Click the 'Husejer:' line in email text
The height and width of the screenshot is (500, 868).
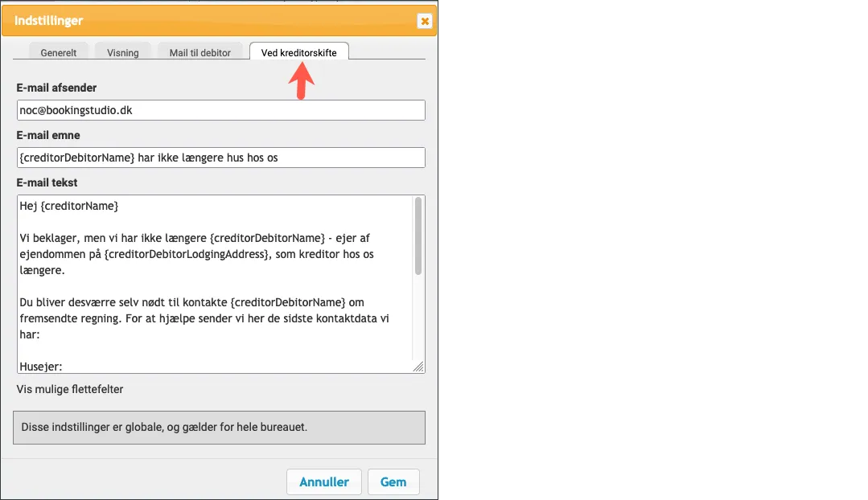click(40, 367)
